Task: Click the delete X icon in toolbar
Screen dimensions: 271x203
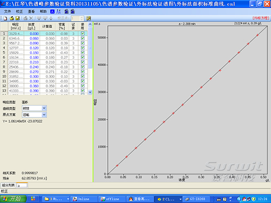Action: coord(31,18)
